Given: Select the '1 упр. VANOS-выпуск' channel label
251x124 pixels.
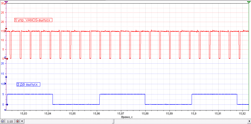Looking at the screenshot, I should (33, 20).
